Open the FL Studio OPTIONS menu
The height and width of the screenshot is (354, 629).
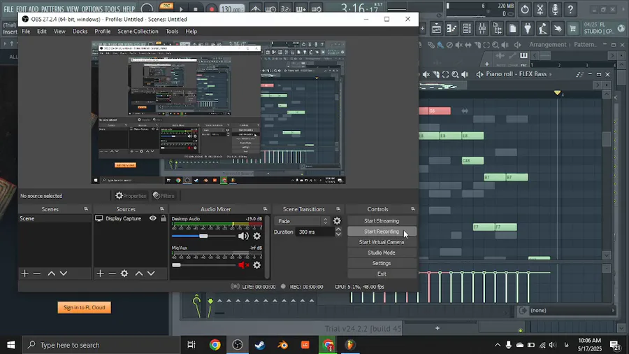92,9
